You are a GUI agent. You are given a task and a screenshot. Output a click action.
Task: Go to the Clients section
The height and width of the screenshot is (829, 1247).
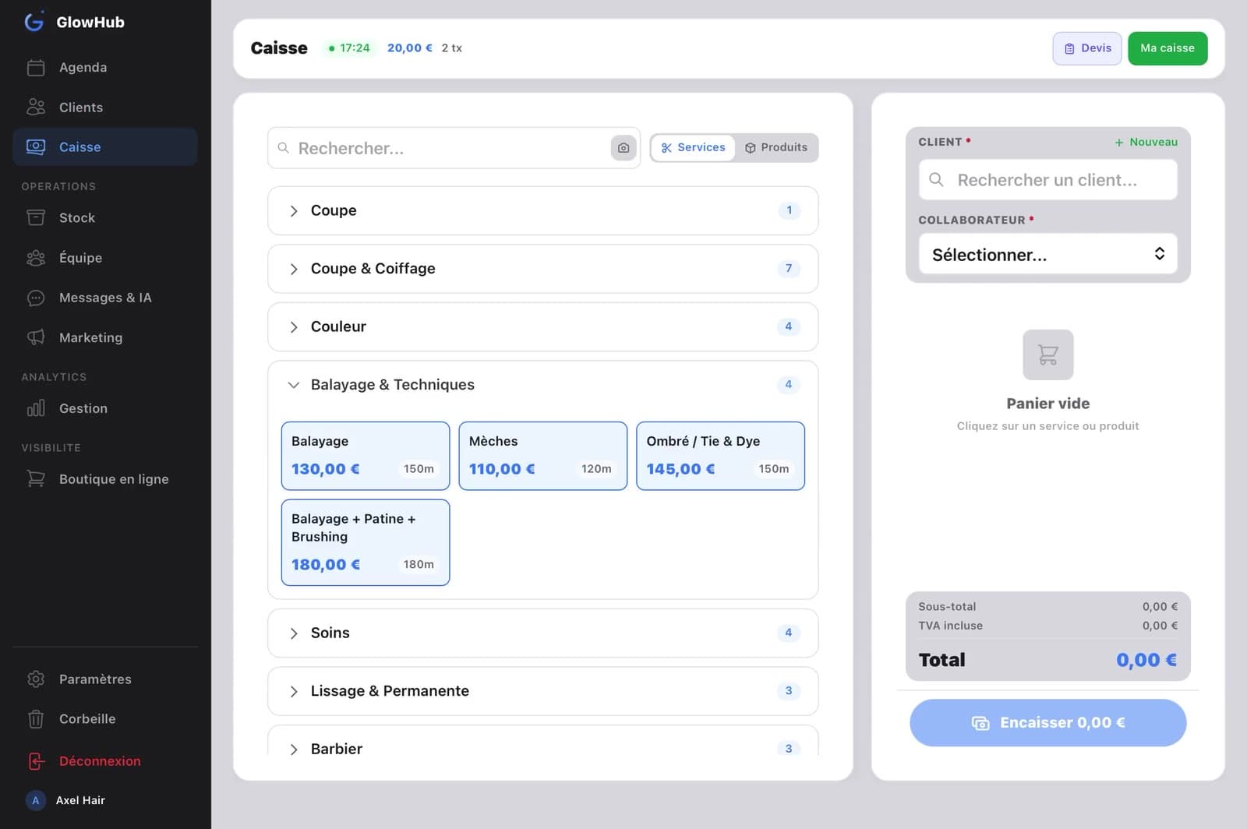point(105,107)
